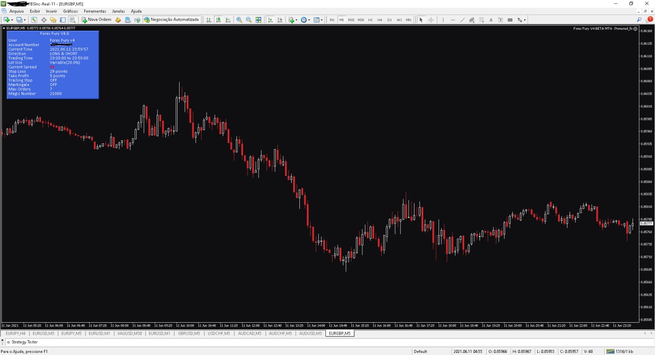
Task: Click the Zoom Out magnifier icon
Action: pyautogui.click(x=249, y=20)
